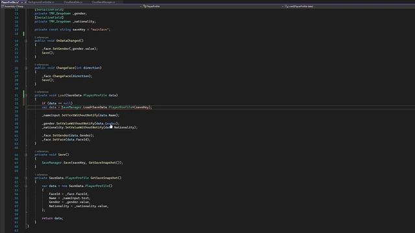Open the BackgroundController.cs tab
Image resolution: width=415 pixels, height=233 pixels.
pyautogui.click(x=41, y=2)
